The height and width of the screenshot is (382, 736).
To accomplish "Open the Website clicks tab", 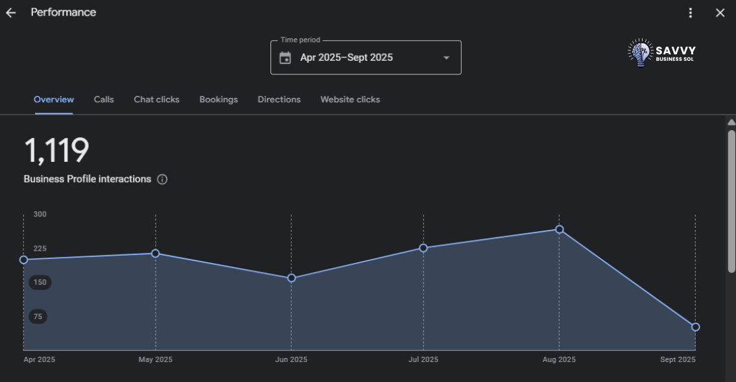I will click(x=350, y=99).
